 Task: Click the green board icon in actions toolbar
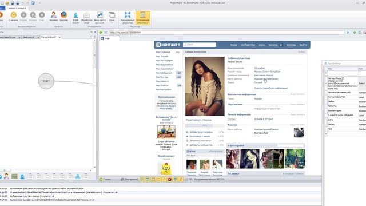pyautogui.click(x=14, y=176)
